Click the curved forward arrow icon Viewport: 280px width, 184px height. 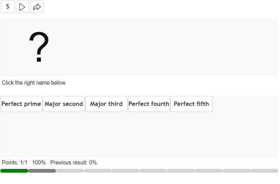(37, 7)
